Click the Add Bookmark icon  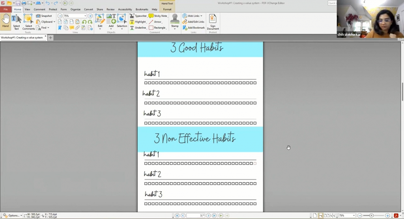[x=193, y=28]
